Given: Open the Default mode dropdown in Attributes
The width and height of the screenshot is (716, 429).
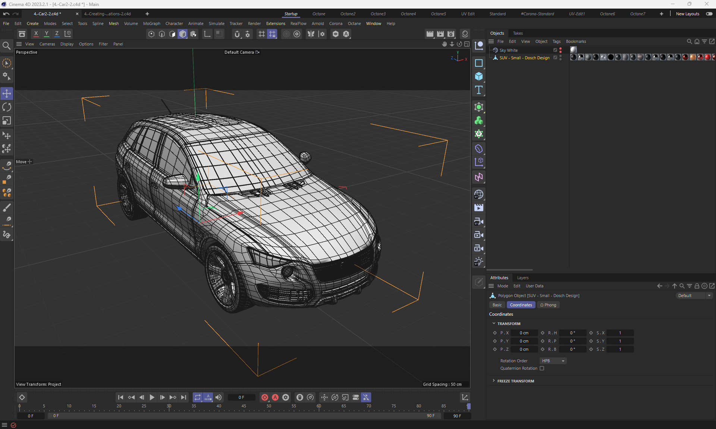Looking at the screenshot, I should (694, 296).
